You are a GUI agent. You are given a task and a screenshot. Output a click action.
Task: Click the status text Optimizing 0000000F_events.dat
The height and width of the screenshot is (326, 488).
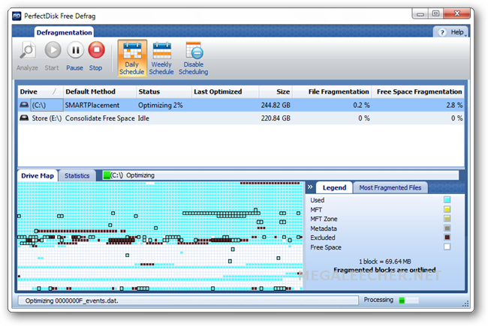(71, 301)
